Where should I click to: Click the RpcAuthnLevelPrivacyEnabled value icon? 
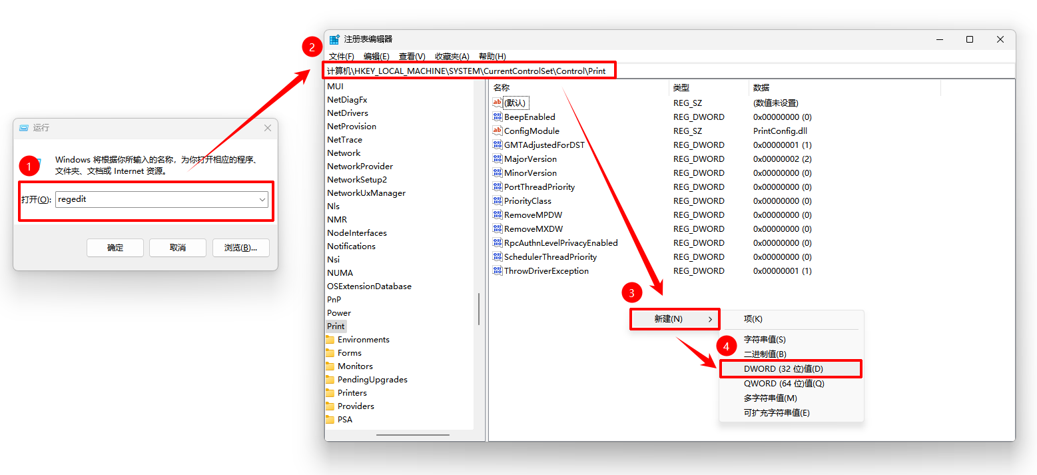[497, 242]
